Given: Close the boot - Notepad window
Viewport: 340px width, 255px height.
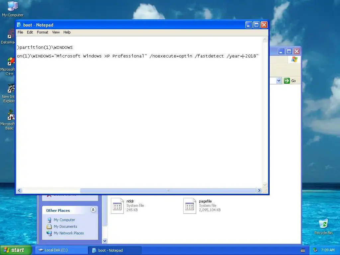Looking at the screenshot, I should [x=264, y=25].
